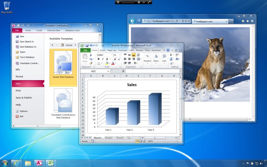Click Close Database in Access menu
Viewport: 267px width, 167px height.
tap(25, 57)
